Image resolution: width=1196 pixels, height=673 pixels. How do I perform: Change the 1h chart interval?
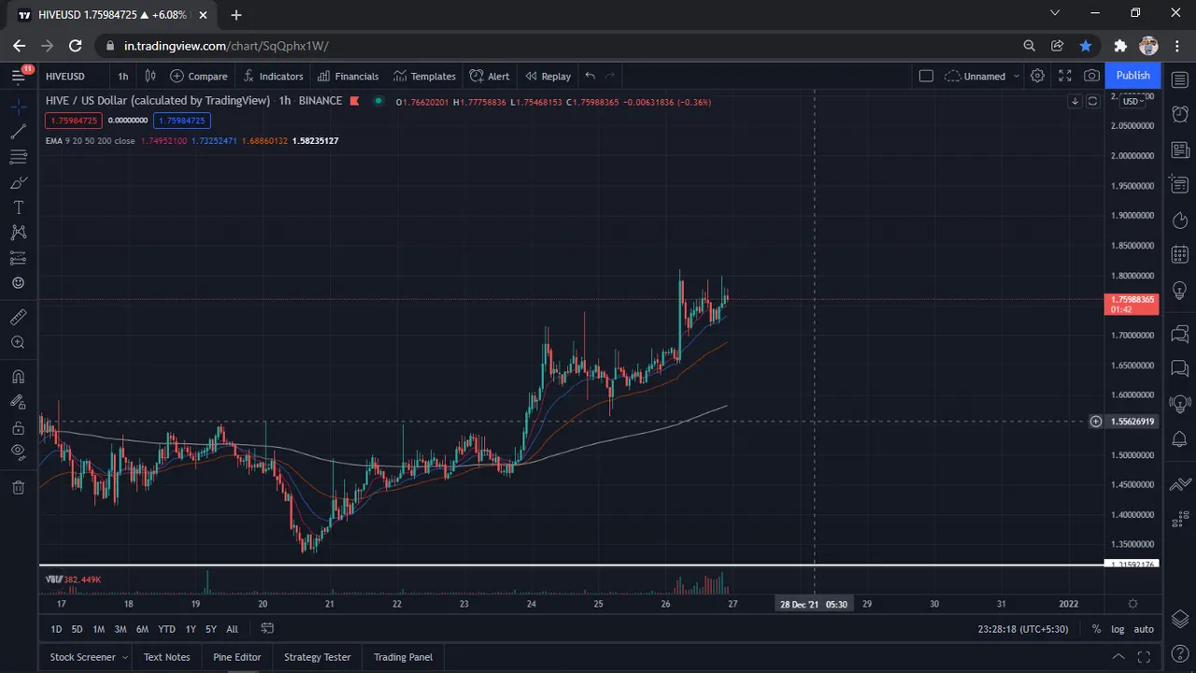tap(123, 77)
